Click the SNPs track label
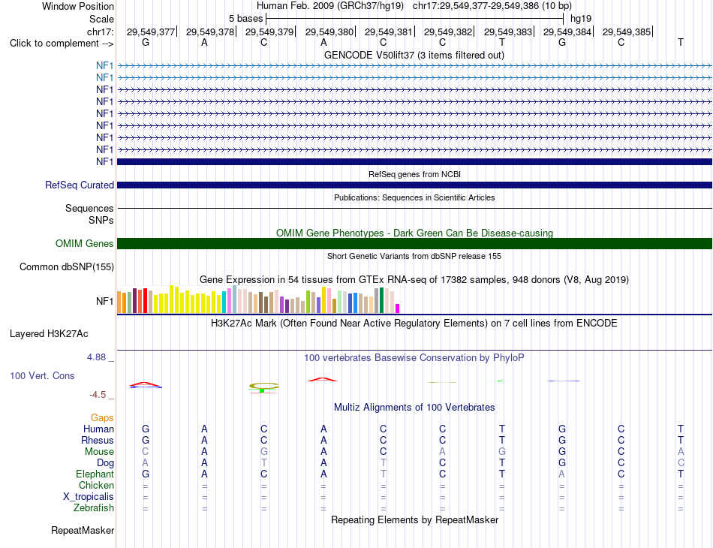The height and width of the screenshot is (548, 713). [101, 220]
